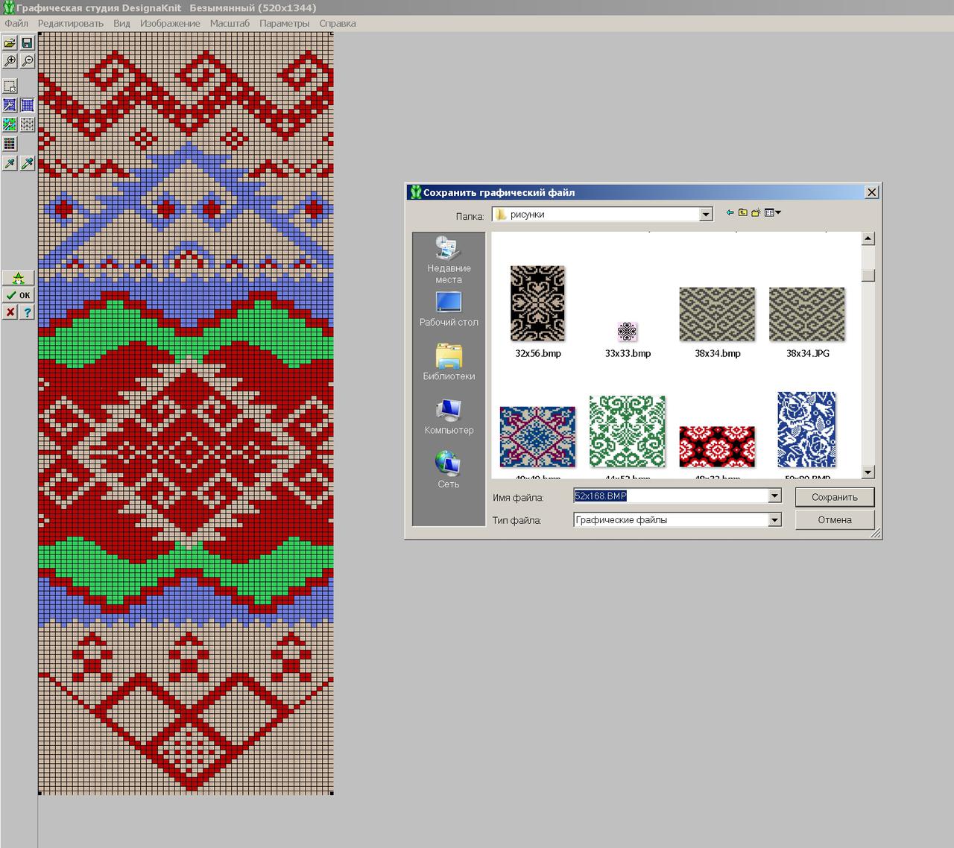Select the 32x56.bmp thumbnail
This screenshot has height=848, width=954.
[x=537, y=303]
